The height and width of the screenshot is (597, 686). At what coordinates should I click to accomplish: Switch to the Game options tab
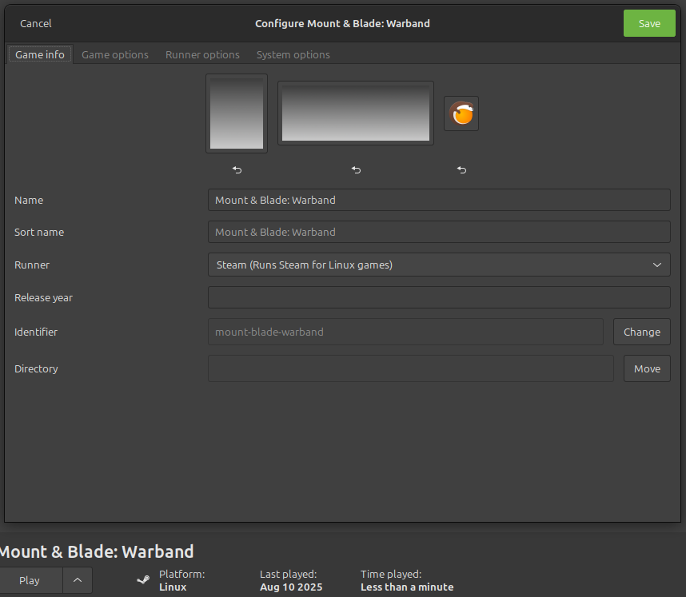click(x=115, y=54)
